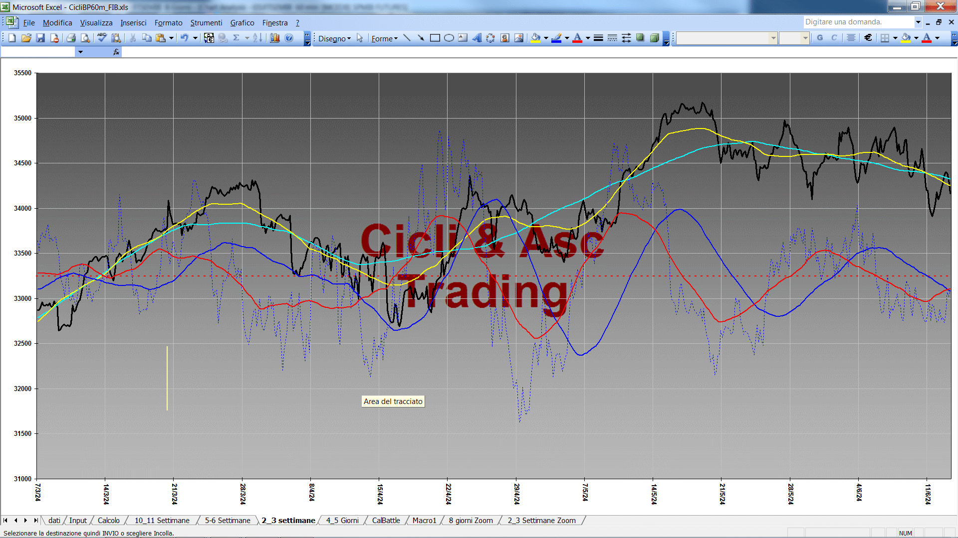Insert a WordArt object
The image size is (958, 538).
click(x=477, y=38)
